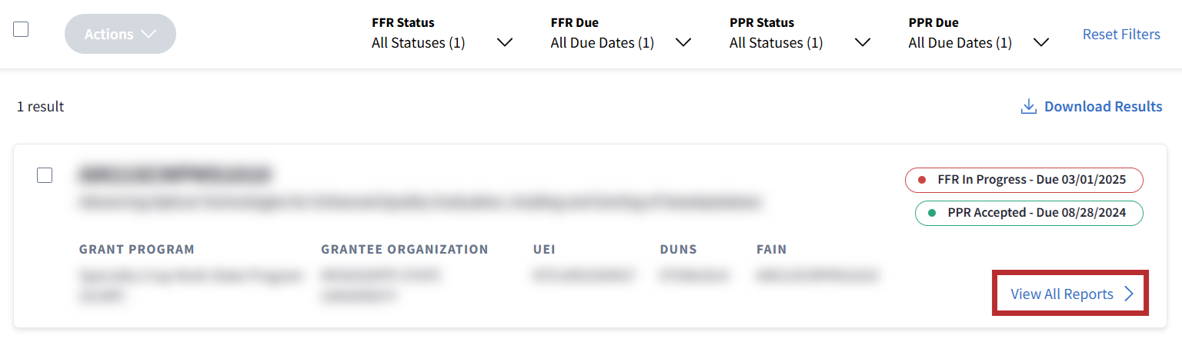Select the FFR In Progress status badge
The image size is (1182, 342).
(1024, 180)
